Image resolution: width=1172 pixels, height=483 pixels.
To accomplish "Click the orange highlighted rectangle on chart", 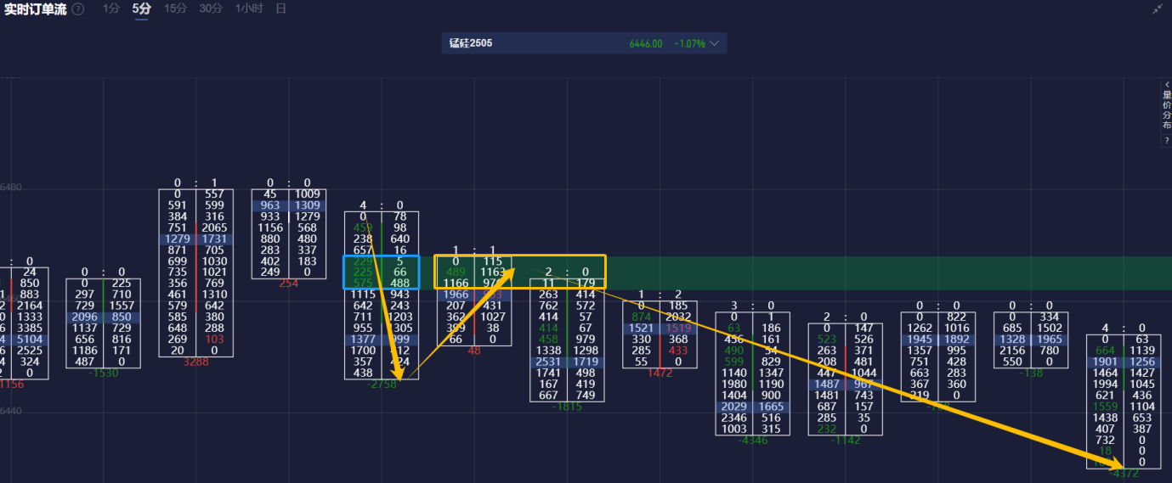I will coord(519,271).
